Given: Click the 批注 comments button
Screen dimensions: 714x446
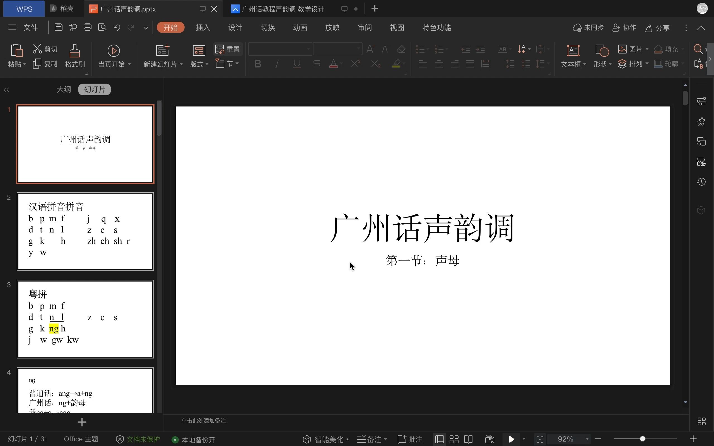Looking at the screenshot, I should coord(410,440).
